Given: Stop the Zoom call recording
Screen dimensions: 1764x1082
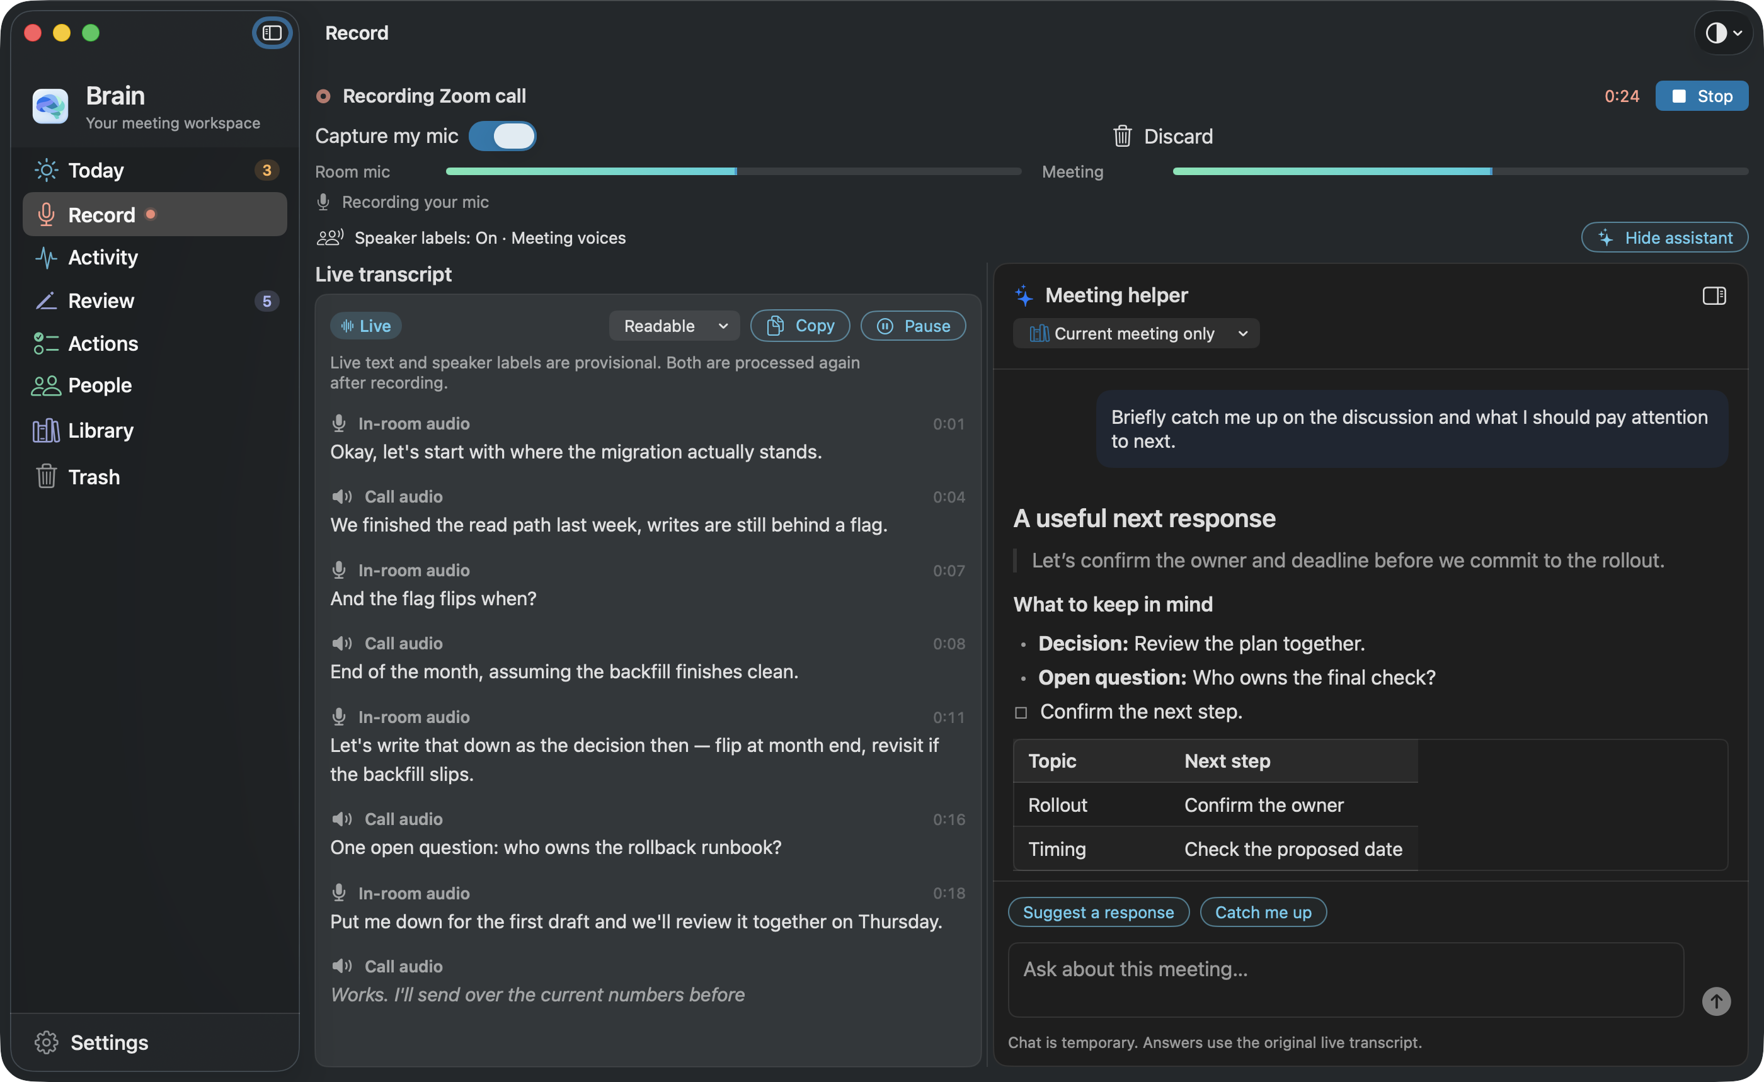Looking at the screenshot, I should pyautogui.click(x=1701, y=96).
